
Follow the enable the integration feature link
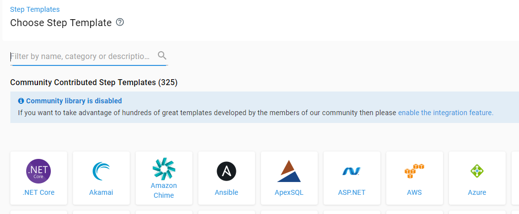(x=445, y=113)
